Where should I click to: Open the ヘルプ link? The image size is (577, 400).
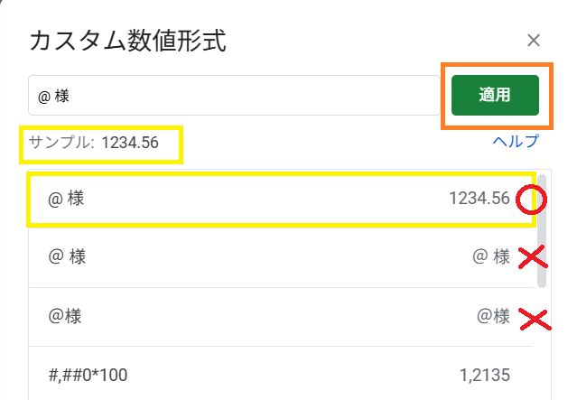point(516,141)
